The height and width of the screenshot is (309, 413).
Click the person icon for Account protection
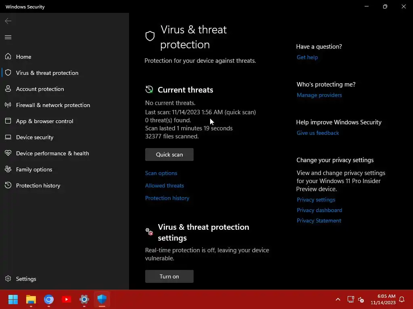(8, 89)
